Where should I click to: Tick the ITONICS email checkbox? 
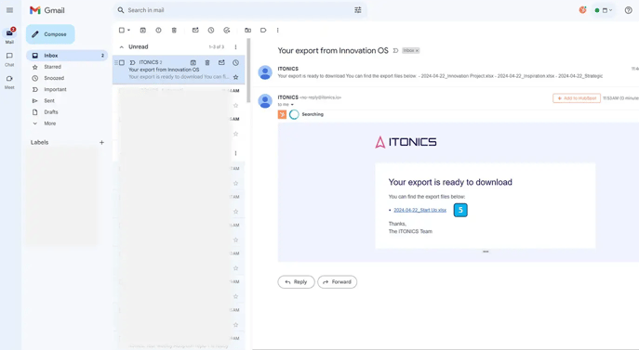122,63
